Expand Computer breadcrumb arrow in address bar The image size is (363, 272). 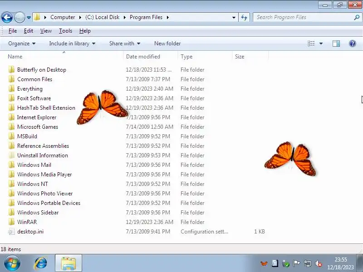80,17
